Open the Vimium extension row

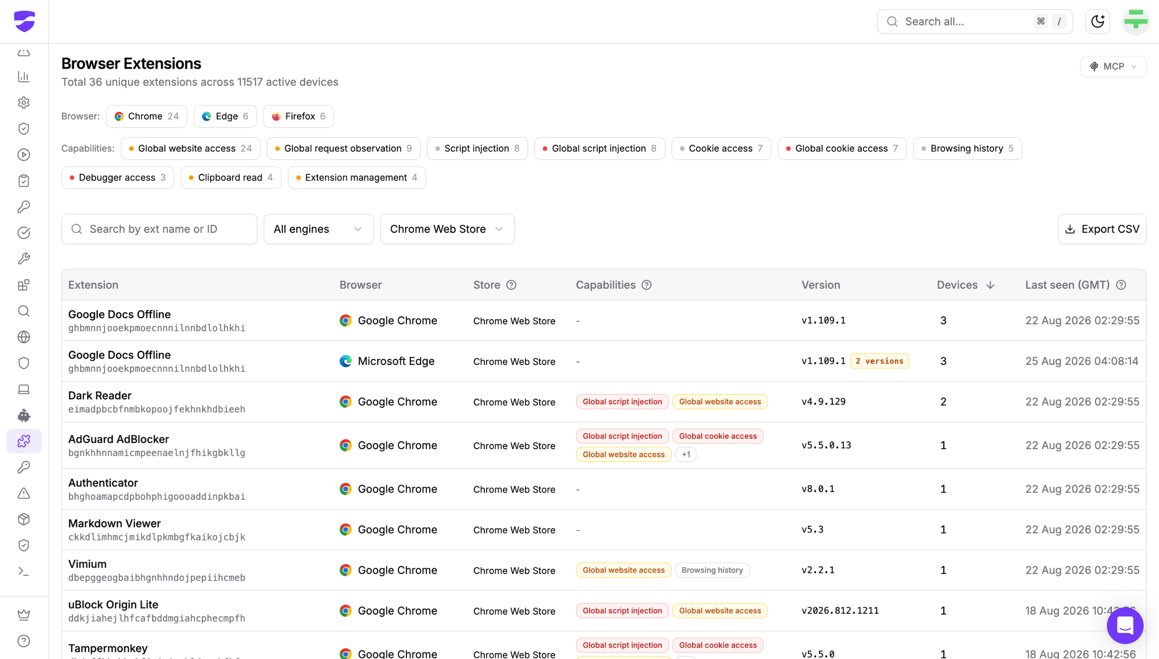tap(604, 570)
